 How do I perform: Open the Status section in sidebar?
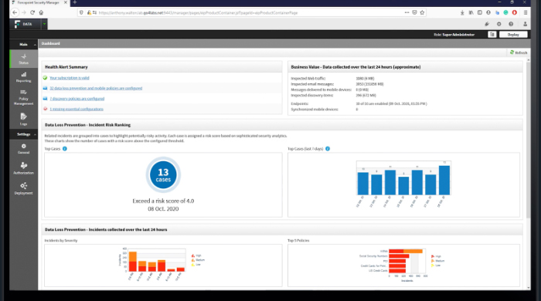click(x=23, y=59)
